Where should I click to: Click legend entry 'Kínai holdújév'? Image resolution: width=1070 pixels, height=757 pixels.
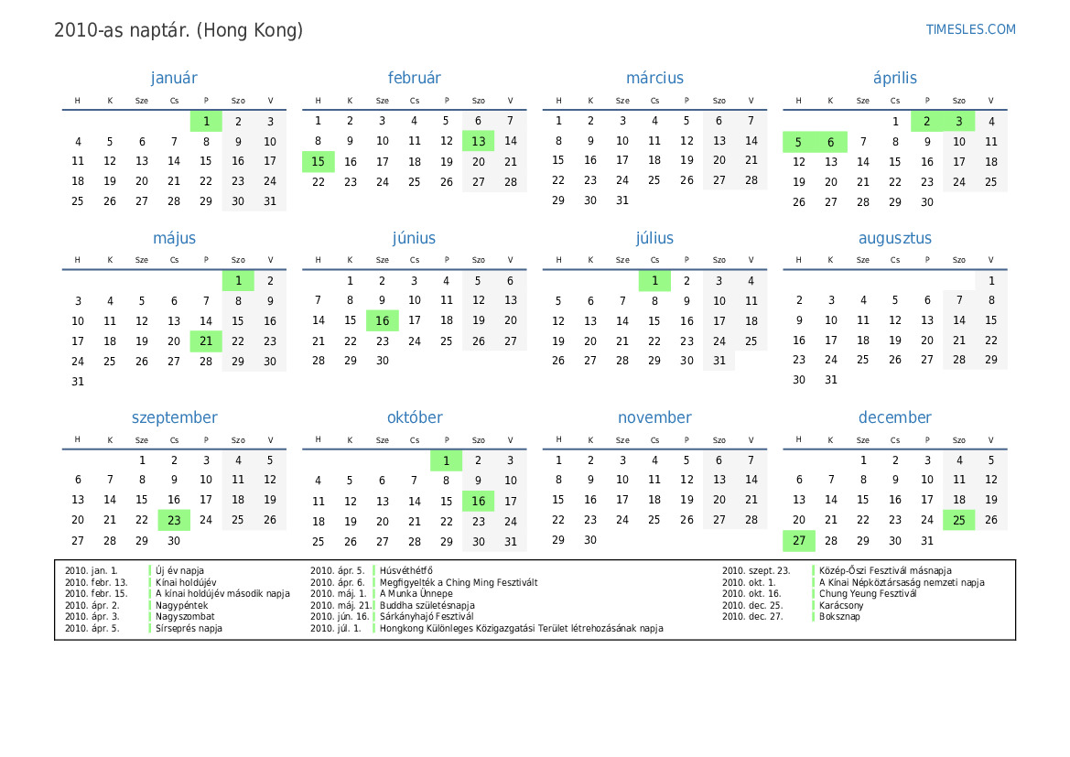[x=186, y=582]
